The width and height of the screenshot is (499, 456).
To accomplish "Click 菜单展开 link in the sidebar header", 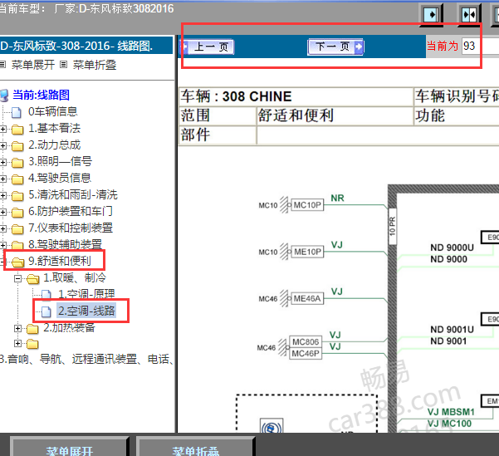I will point(32,65).
